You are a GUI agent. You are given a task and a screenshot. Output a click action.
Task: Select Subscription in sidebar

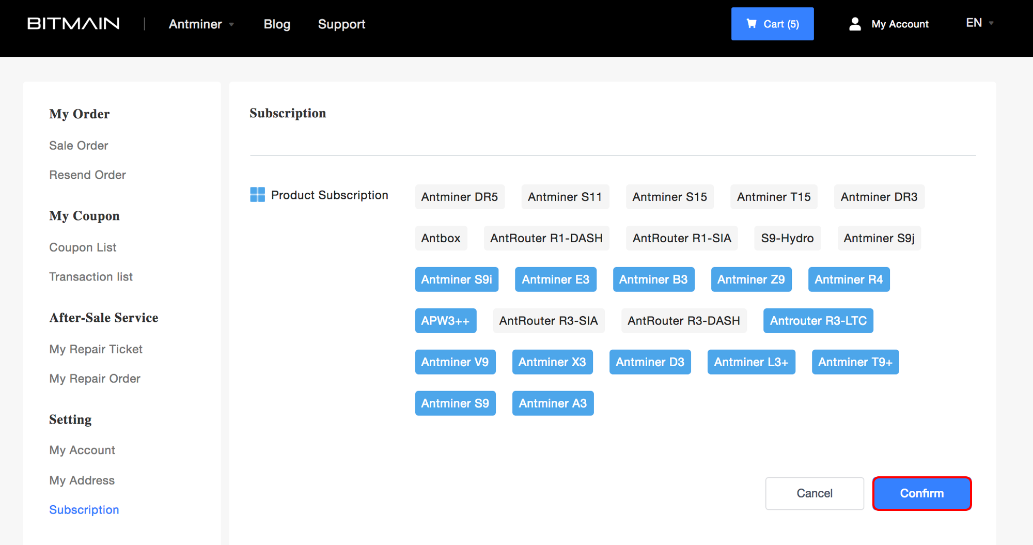coord(84,510)
